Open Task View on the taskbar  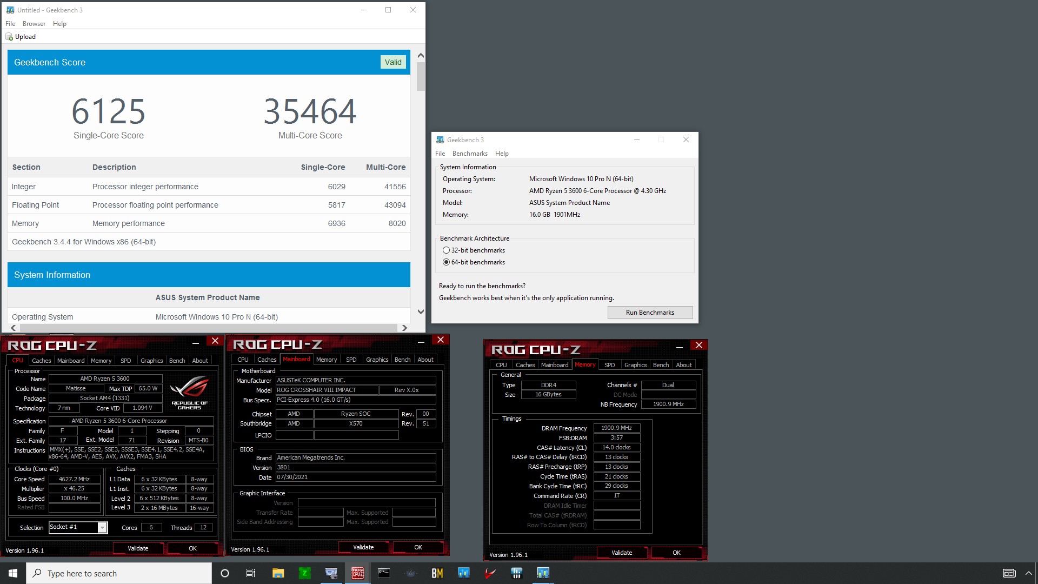click(x=251, y=573)
